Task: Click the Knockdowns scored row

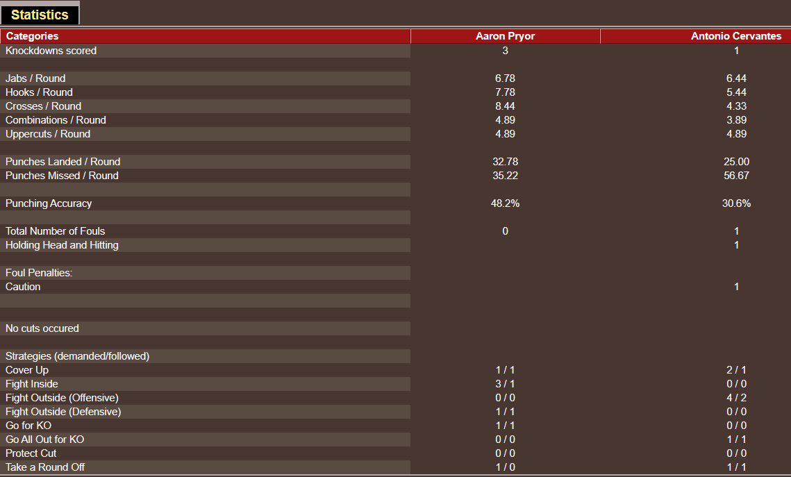Action: coord(51,50)
